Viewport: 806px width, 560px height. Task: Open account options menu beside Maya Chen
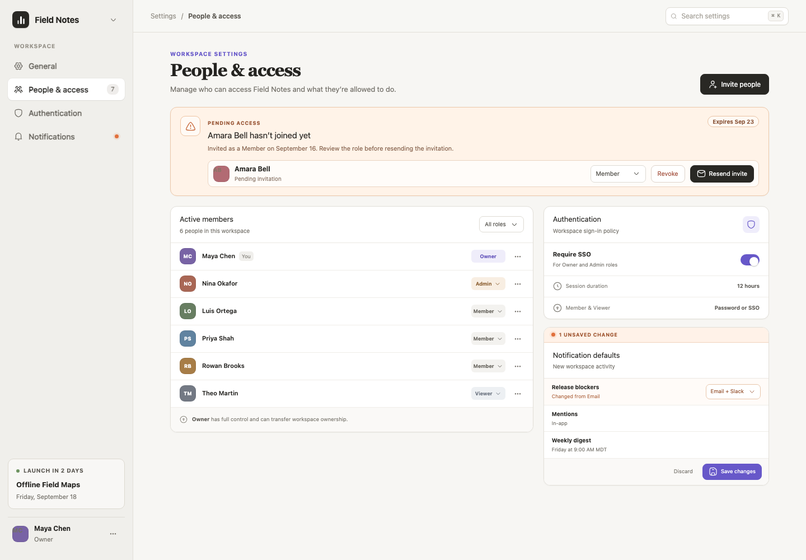(x=113, y=534)
